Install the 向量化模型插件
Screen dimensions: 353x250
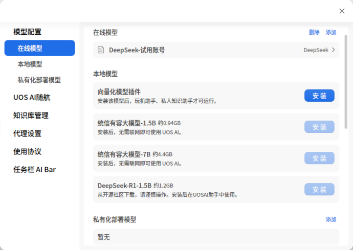319,96
